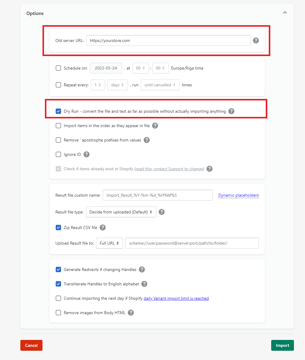The height and width of the screenshot is (360, 305).
Task: Click the Old server URL text field
Action: (168, 40)
